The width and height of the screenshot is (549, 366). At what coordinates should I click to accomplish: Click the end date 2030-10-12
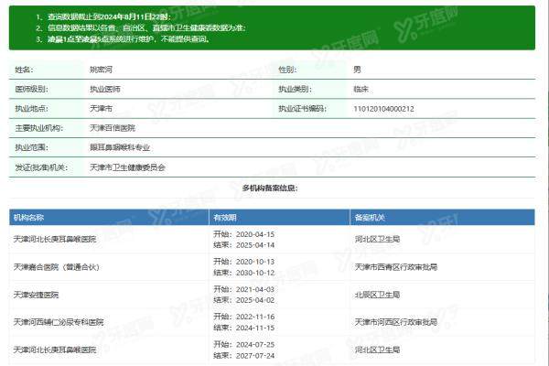point(255,273)
